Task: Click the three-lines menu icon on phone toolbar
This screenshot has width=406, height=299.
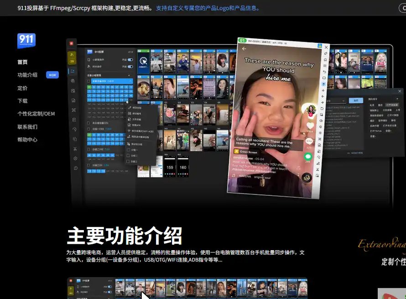Action: click(x=325, y=66)
